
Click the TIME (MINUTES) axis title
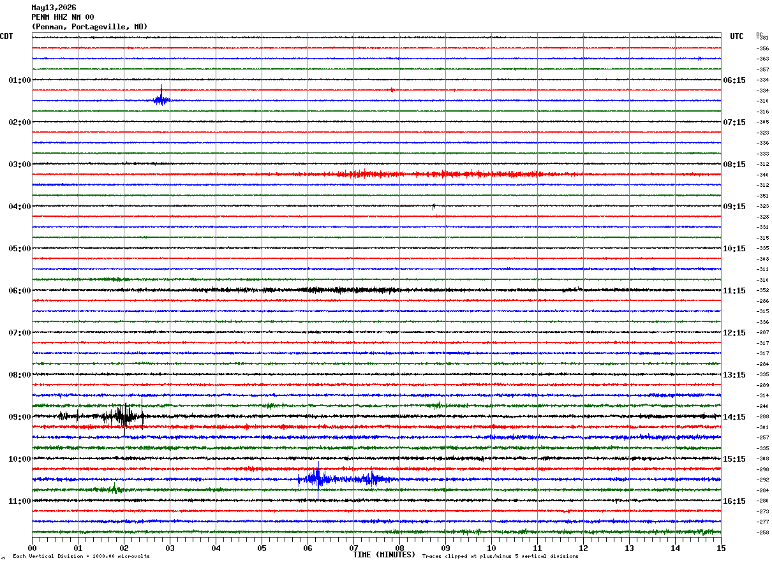[384, 555]
